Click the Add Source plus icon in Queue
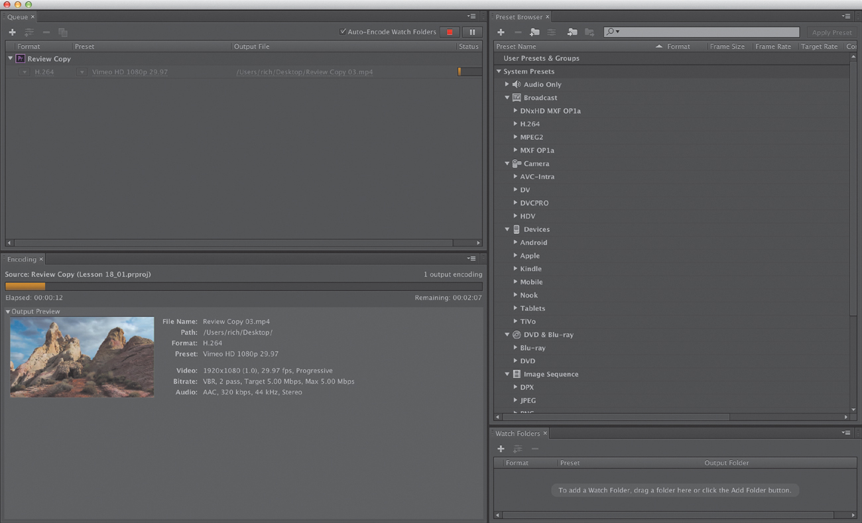Screen dimensions: 862x523 12,32
